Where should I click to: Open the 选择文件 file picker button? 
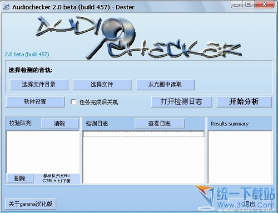(102, 85)
